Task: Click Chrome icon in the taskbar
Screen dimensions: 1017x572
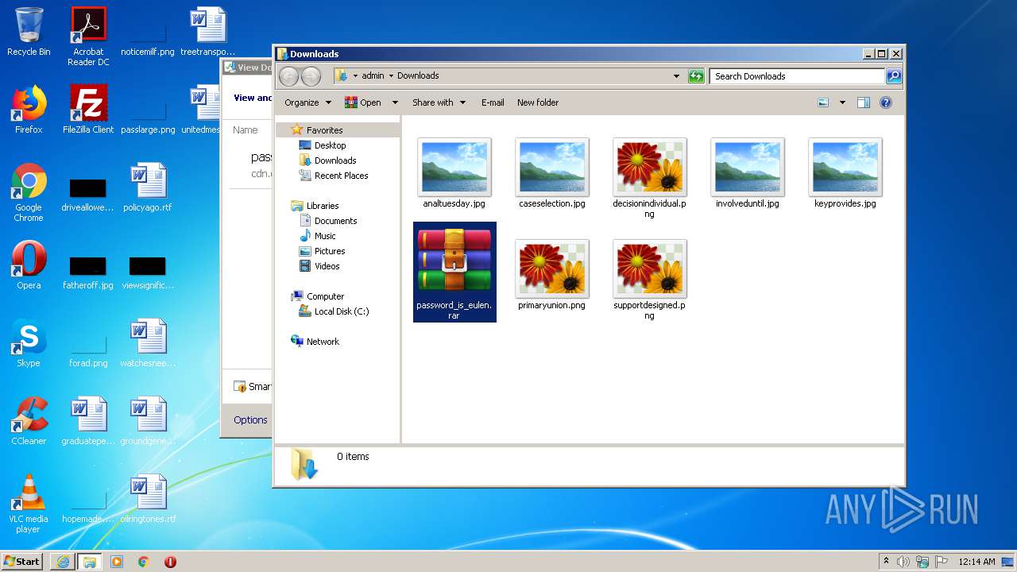Action: pos(144,562)
